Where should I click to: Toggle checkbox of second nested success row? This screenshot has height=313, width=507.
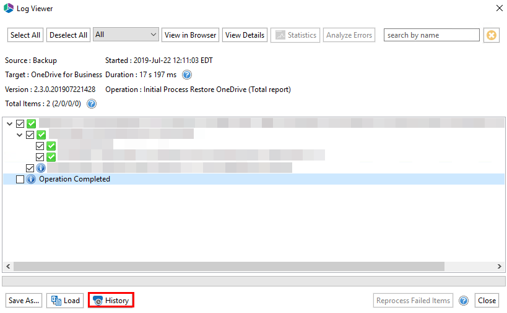pyautogui.click(x=40, y=157)
